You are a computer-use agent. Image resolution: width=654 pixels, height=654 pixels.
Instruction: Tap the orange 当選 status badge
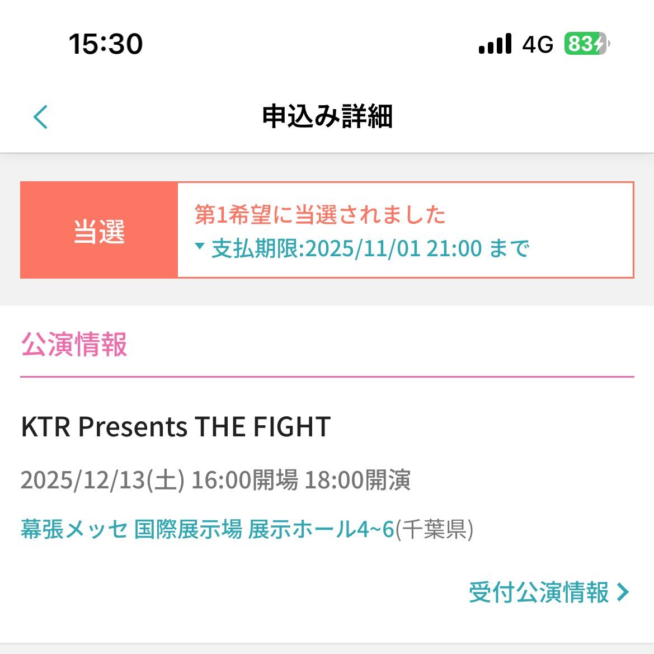click(99, 230)
